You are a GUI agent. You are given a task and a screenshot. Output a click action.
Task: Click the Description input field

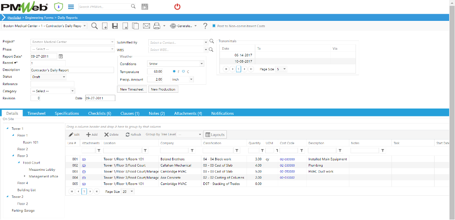click(72, 70)
